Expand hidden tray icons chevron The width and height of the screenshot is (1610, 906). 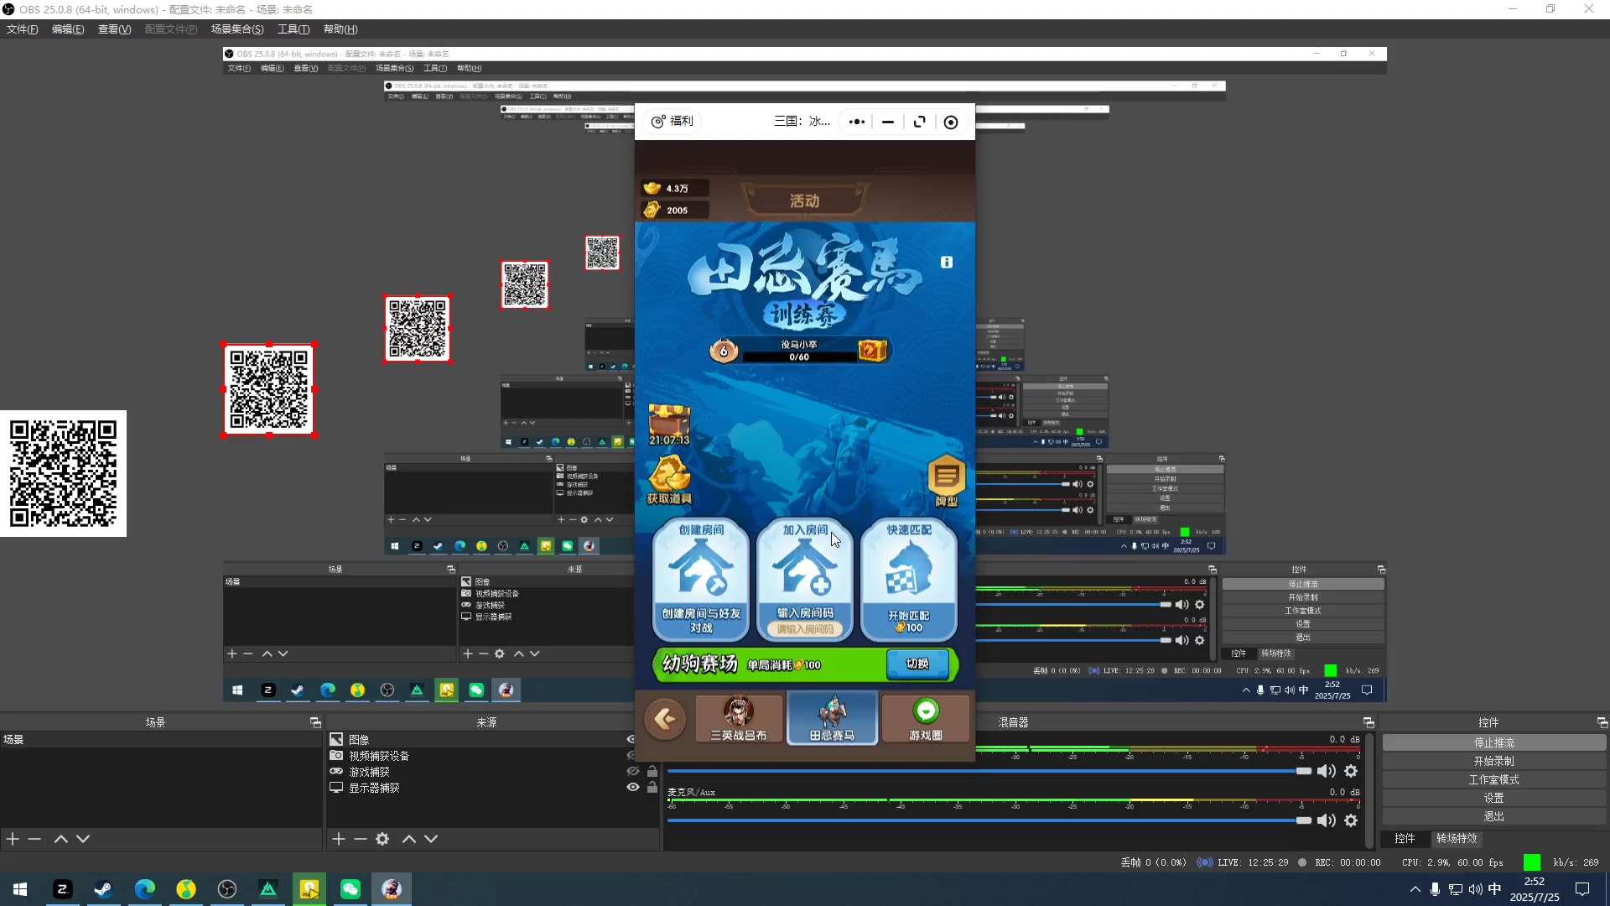[x=1415, y=889]
